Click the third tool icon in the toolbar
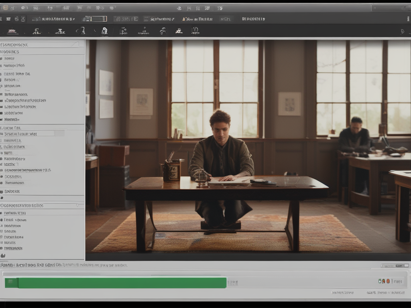This screenshot has width=411, height=308. point(60,31)
